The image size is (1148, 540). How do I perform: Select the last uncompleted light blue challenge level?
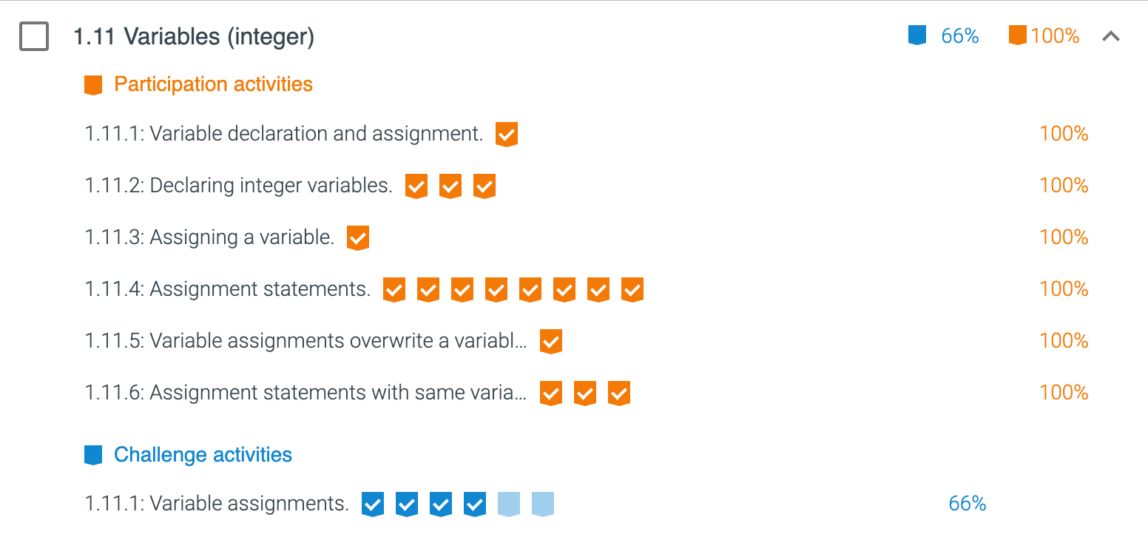[543, 504]
